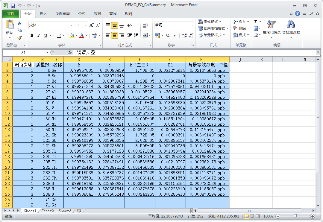Open the 文件 tab
Viewport: 323px width, 222px height.
pos(11,13)
